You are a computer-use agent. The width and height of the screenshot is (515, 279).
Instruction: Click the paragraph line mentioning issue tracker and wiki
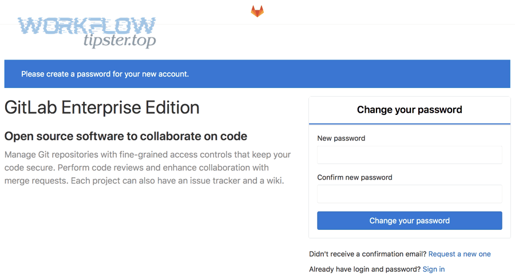click(144, 181)
